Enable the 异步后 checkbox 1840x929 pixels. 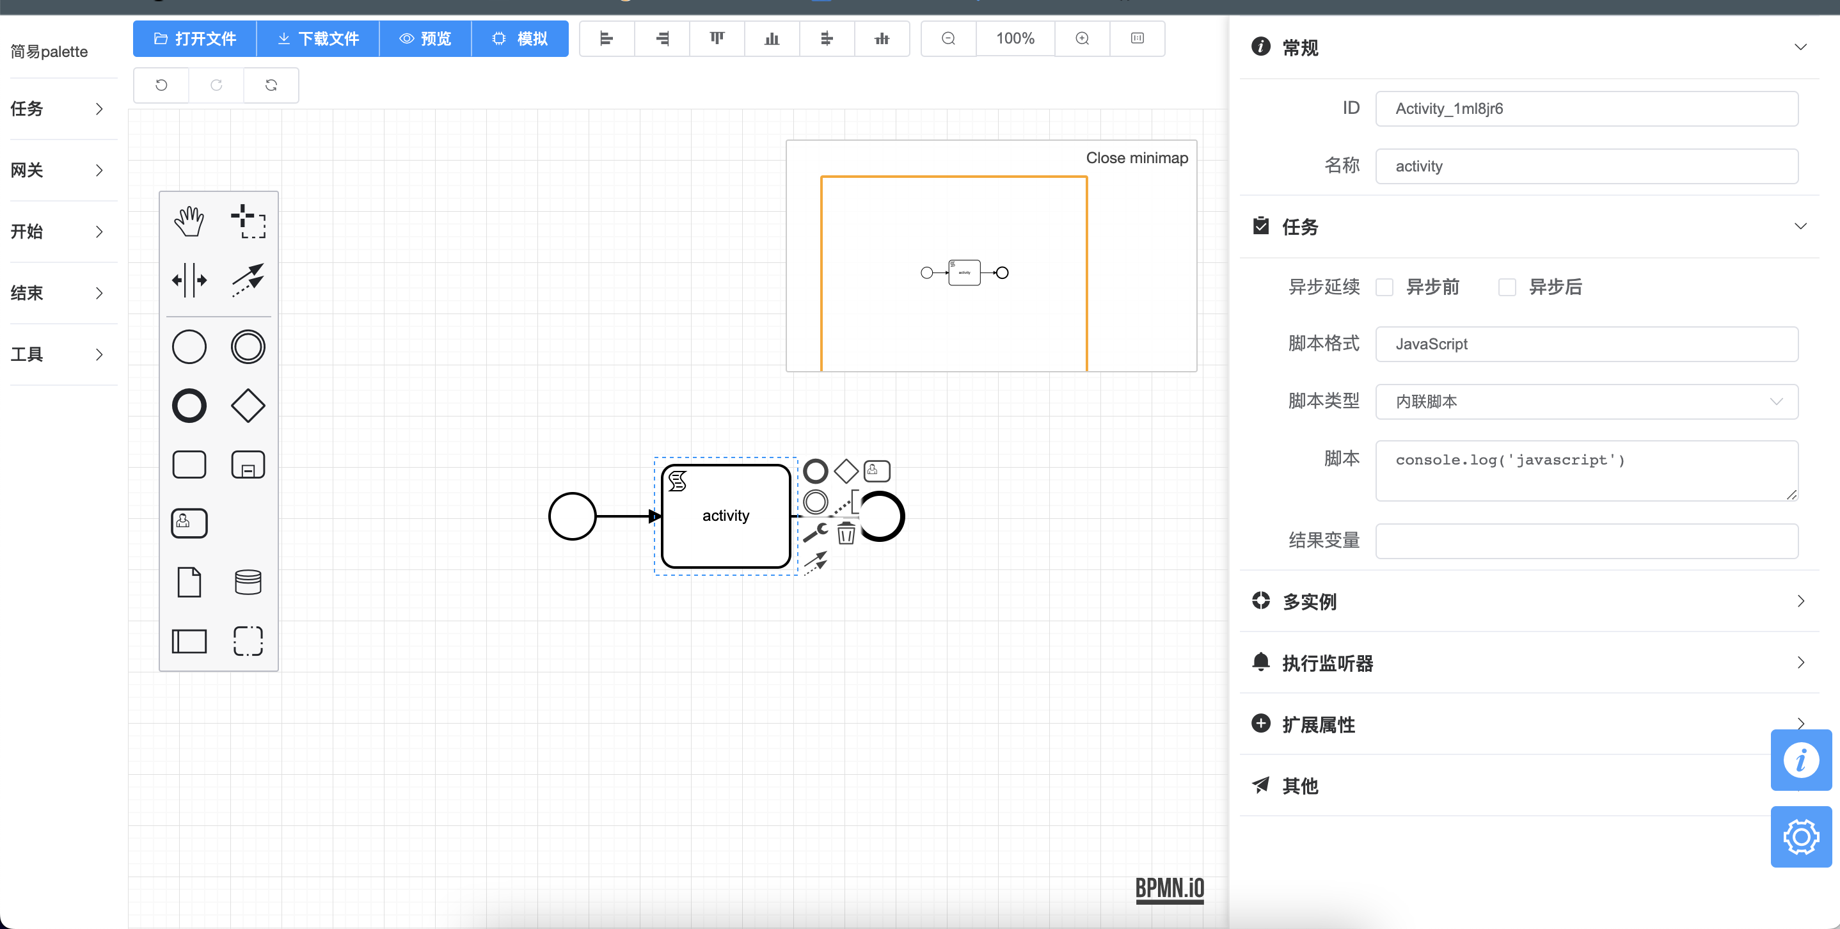pyautogui.click(x=1507, y=287)
